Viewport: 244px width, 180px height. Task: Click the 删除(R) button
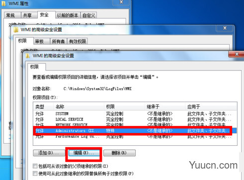pos(119,153)
